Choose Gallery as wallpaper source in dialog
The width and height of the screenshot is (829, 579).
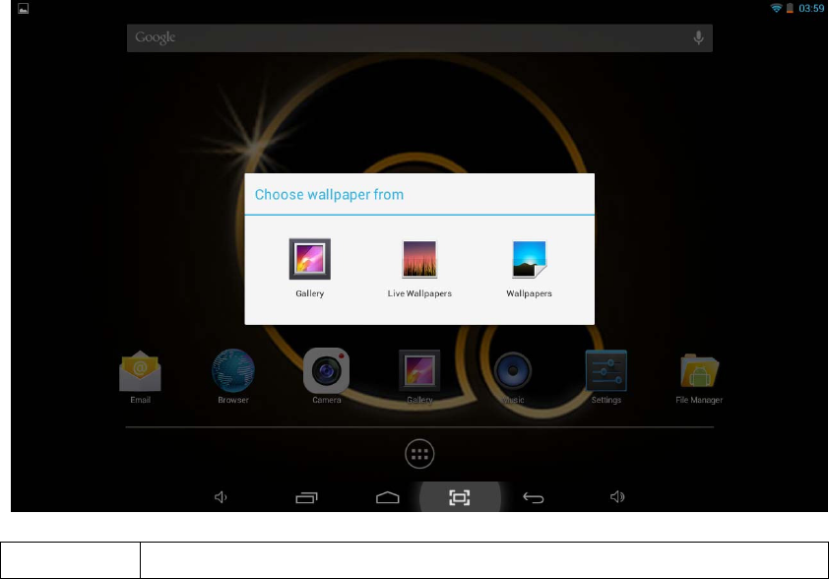coord(310,268)
